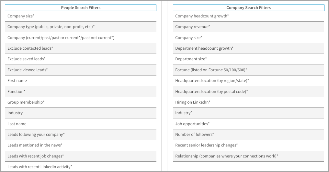The height and width of the screenshot is (172, 329).
Task: Select the Exclude viewed leads row
Action: [x=28, y=70]
